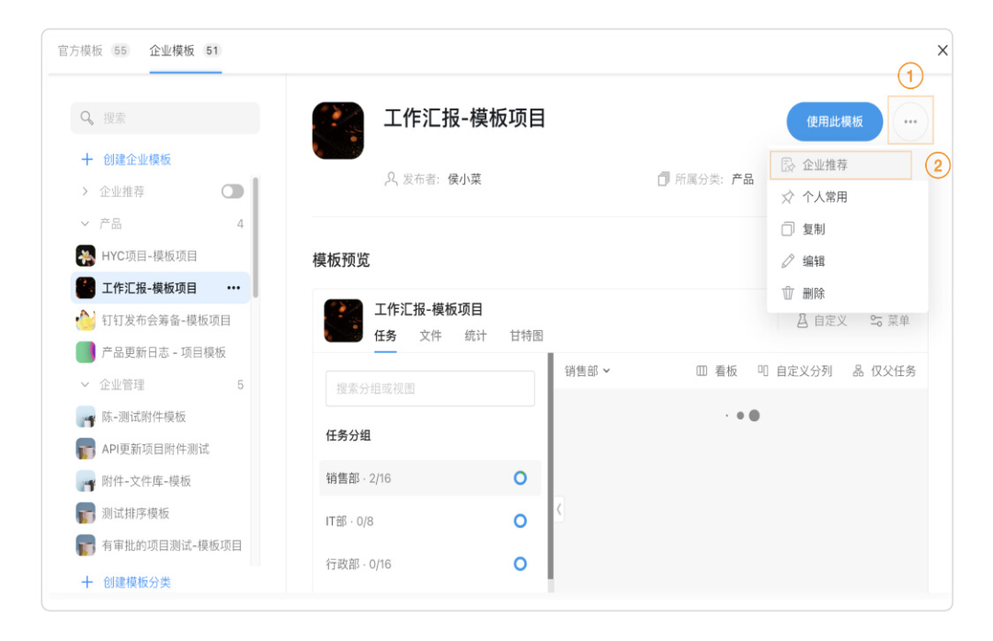Click the publisher person icon by 发布者
Viewport: 993px width, 641px height.
pyautogui.click(x=391, y=179)
